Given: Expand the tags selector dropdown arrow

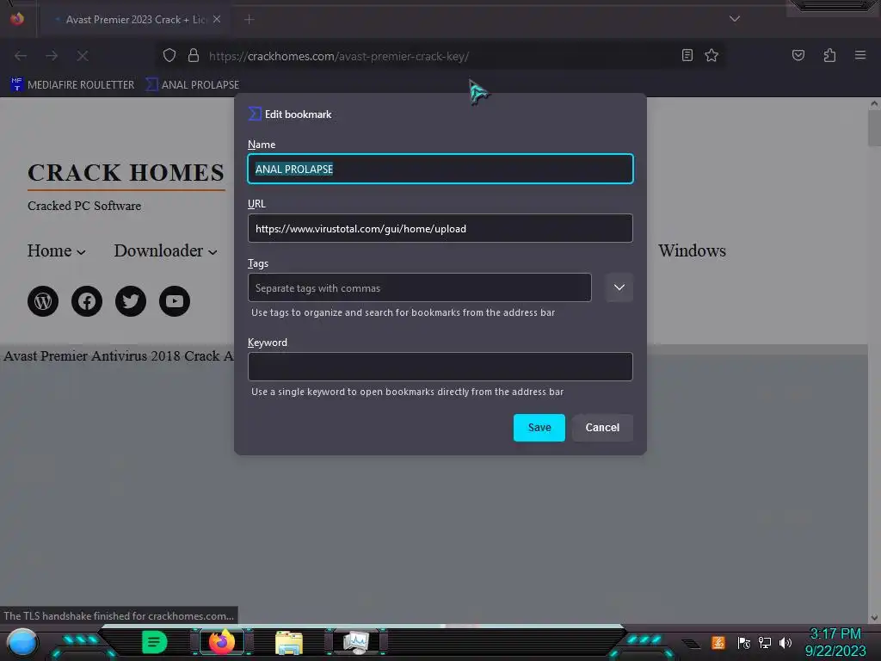Looking at the screenshot, I should tap(619, 287).
